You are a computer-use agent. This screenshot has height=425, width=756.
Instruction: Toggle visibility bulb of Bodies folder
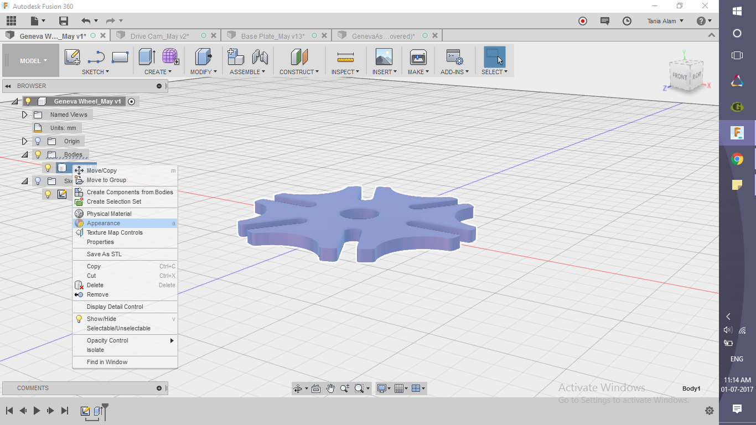point(38,154)
